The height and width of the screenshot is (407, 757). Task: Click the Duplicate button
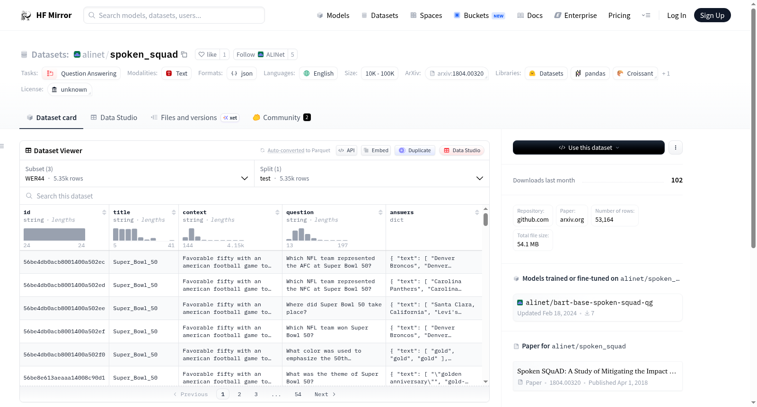(x=415, y=150)
